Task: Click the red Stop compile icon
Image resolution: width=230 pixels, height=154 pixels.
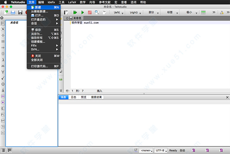Action: [90, 13]
